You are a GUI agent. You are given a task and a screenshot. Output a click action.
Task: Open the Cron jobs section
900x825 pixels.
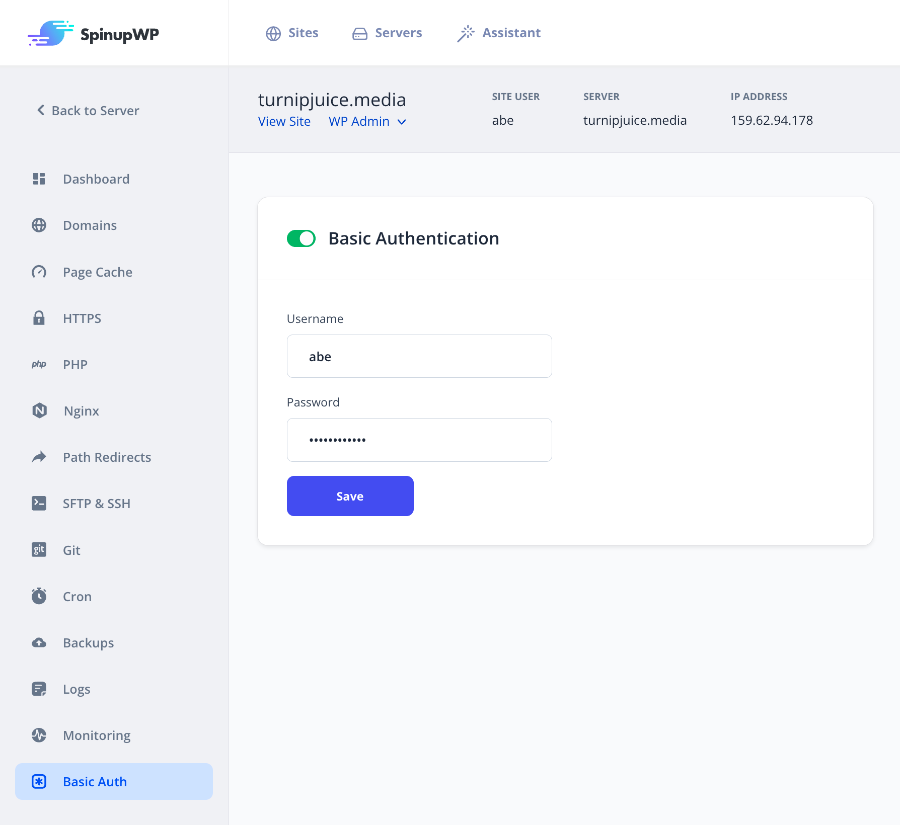(x=77, y=597)
